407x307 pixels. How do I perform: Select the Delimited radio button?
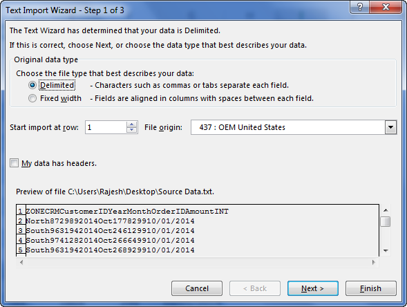point(32,85)
